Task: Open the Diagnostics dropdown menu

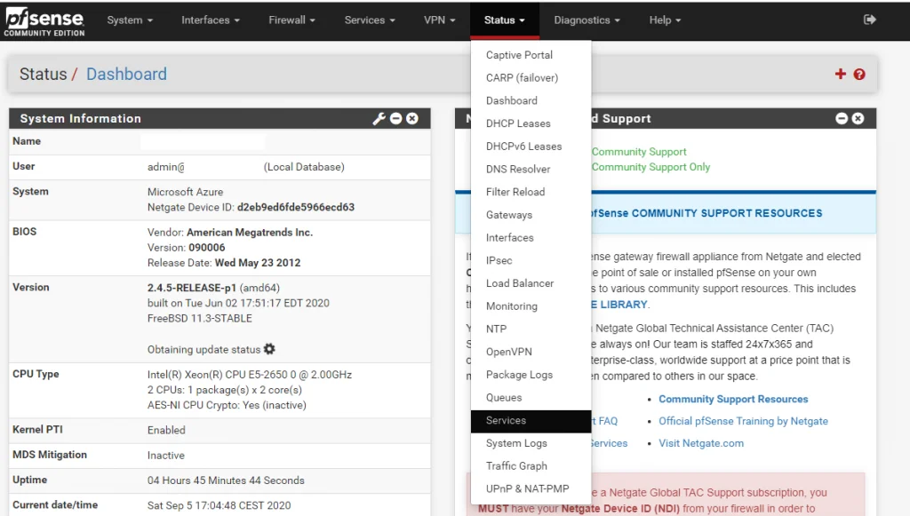Action: [x=587, y=20]
